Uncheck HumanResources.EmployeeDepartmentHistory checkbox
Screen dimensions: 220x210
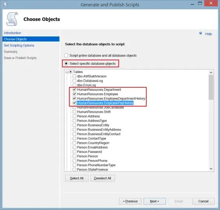point(75,98)
